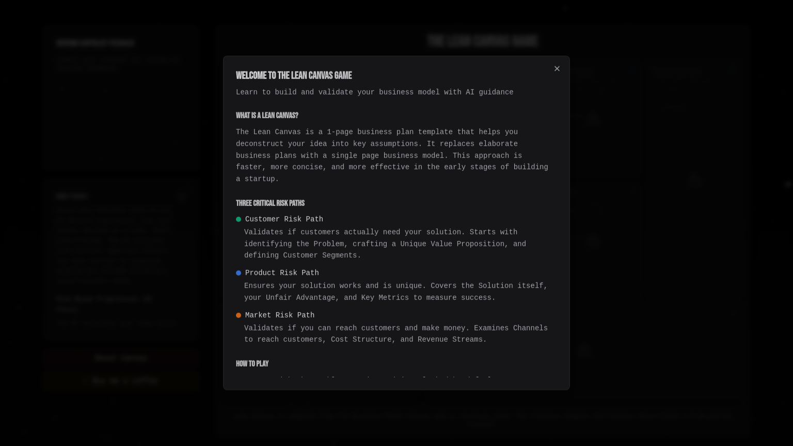Click the dimmed The Lean Canvas Game header
The image size is (793, 446).
click(483, 41)
